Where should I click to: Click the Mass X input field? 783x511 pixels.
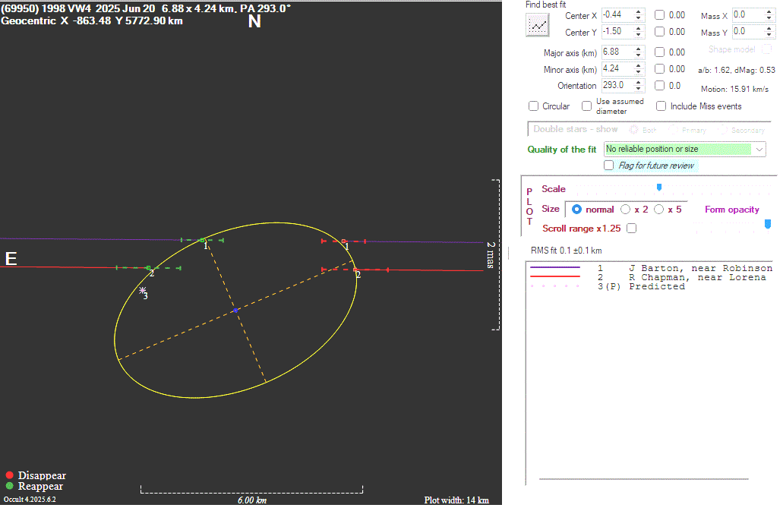coord(749,15)
